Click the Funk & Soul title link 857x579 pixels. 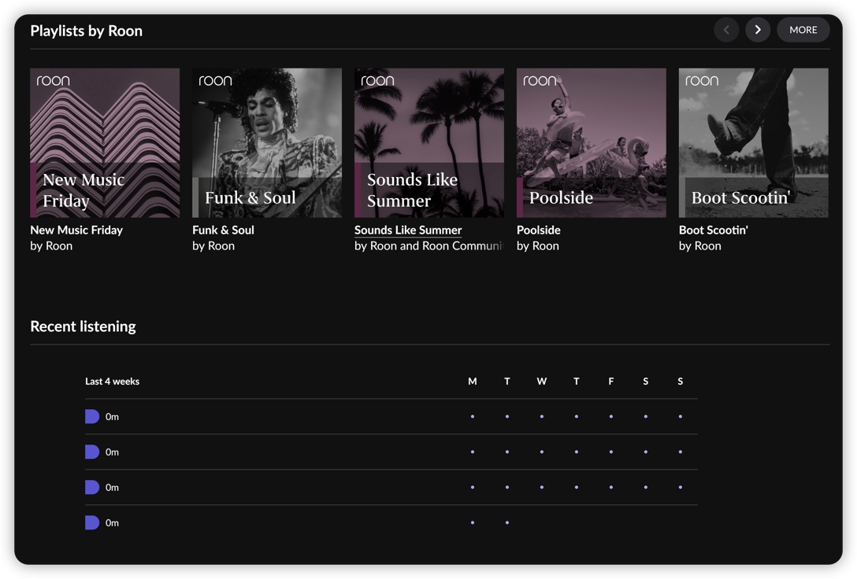pyautogui.click(x=223, y=230)
